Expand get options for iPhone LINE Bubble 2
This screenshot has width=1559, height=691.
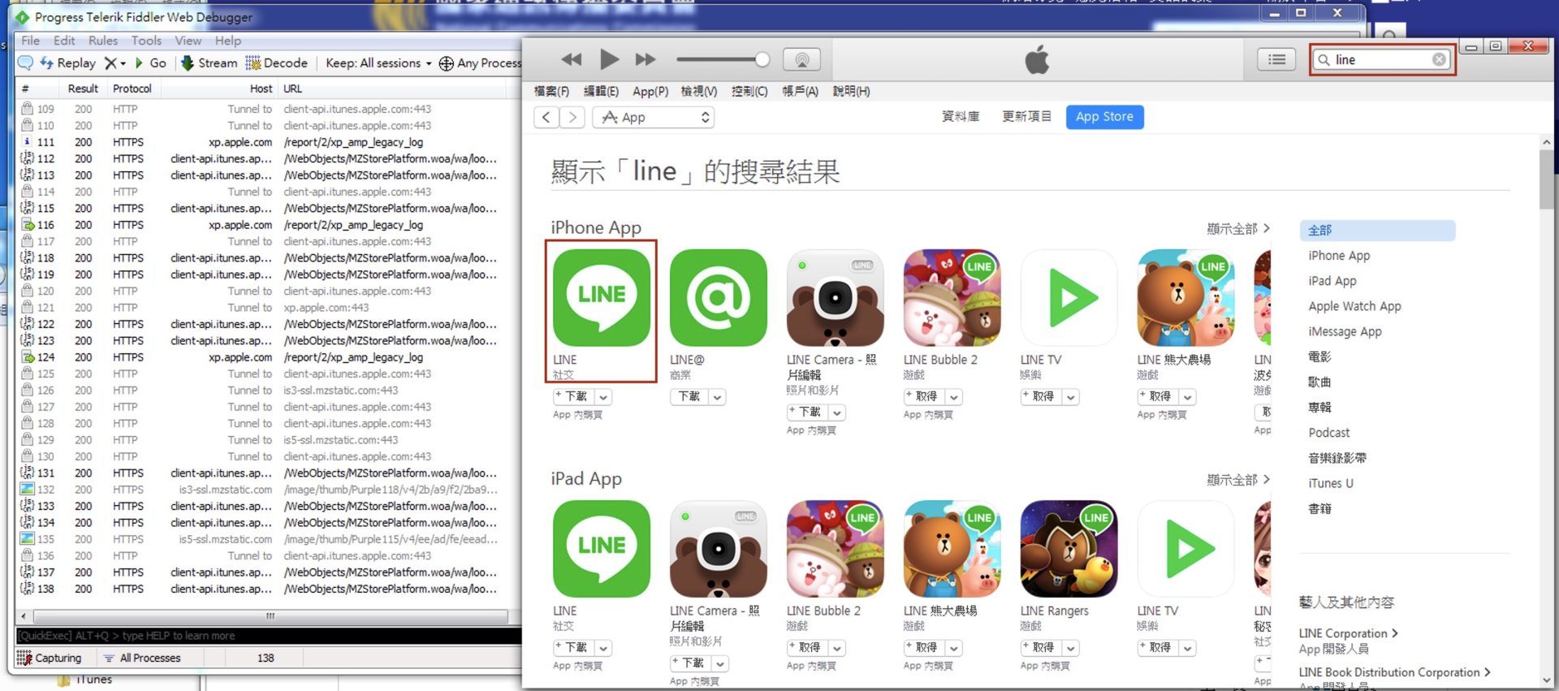[953, 397]
